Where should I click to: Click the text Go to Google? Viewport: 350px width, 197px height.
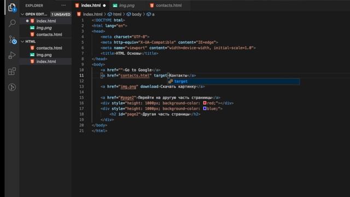[138, 70]
